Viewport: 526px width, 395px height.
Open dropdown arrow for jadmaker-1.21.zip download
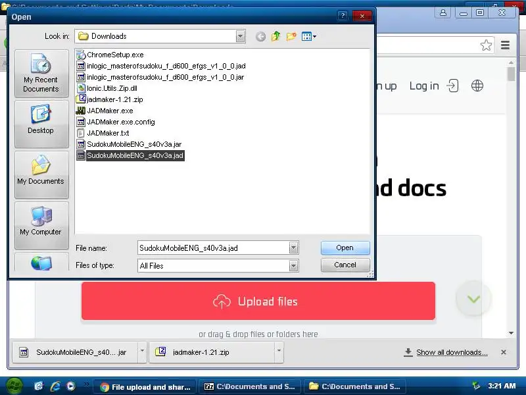click(279, 352)
